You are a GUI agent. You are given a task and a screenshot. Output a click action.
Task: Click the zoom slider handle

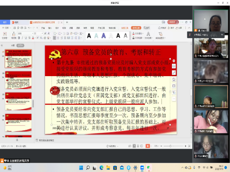(170, 146)
